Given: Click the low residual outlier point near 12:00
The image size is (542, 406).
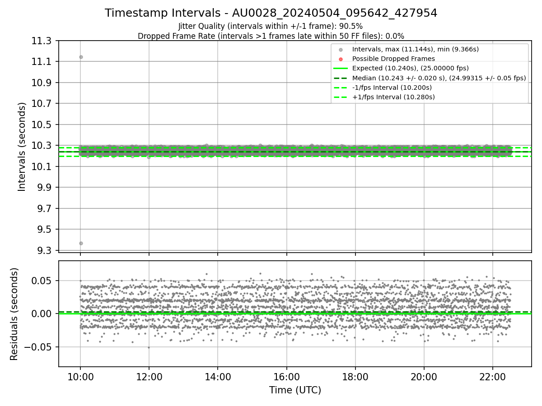Looking at the screenshot, I should click(149, 347).
